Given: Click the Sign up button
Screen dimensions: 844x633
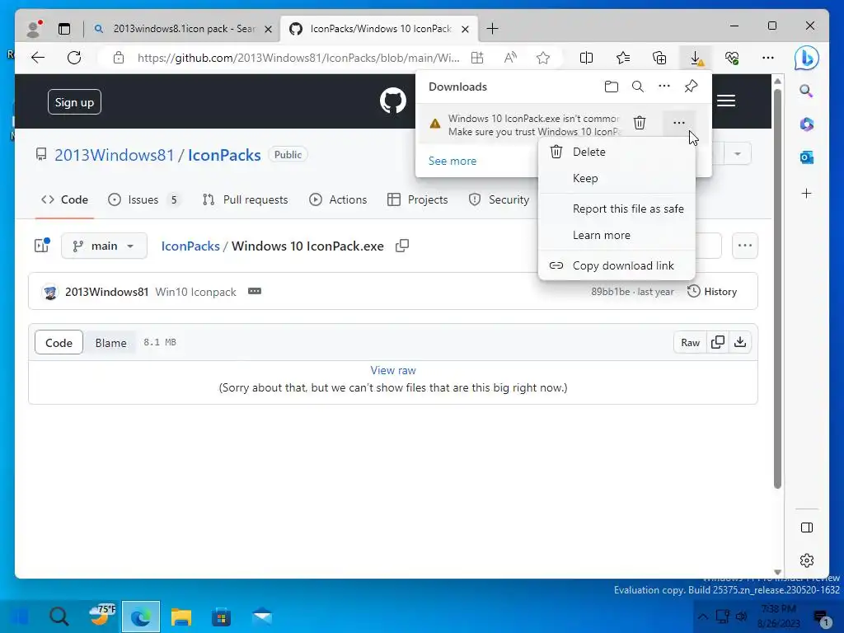Looking at the screenshot, I should click(x=74, y=101).
